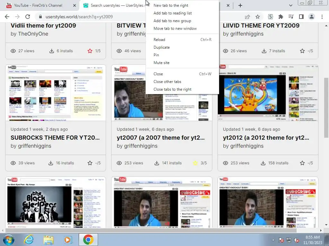Open the Black Eyed Peas theme thumbnail
This screenshot has width=329, height=246.
[x=56, y=202]
